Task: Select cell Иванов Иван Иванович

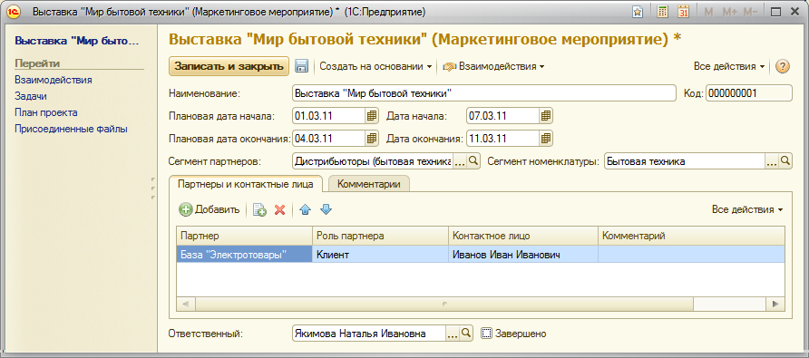Action: coord(523,255)
